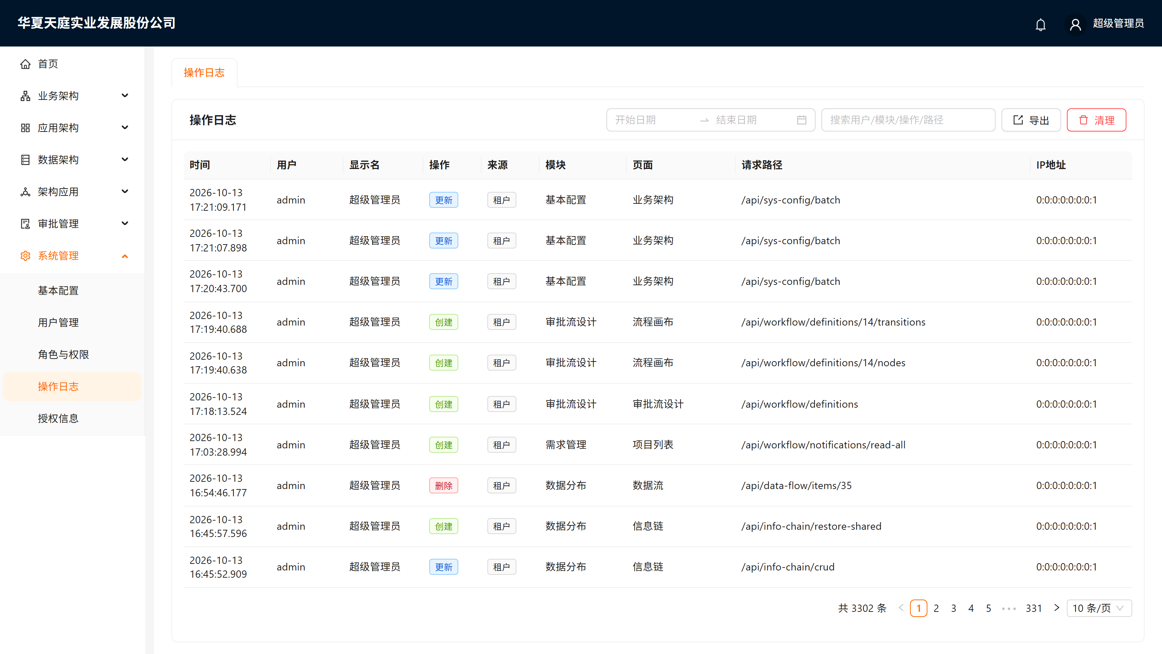Click the /api/info-chain/restore-shared path cell
The height and width of the screenshot is (654, 1162).
(x=811, y=526)
